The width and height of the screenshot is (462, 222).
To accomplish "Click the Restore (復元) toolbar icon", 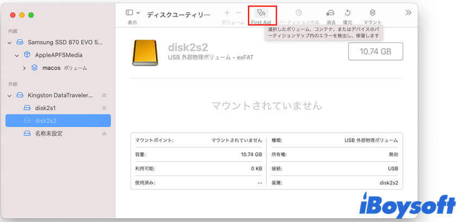I will point(348,13).
